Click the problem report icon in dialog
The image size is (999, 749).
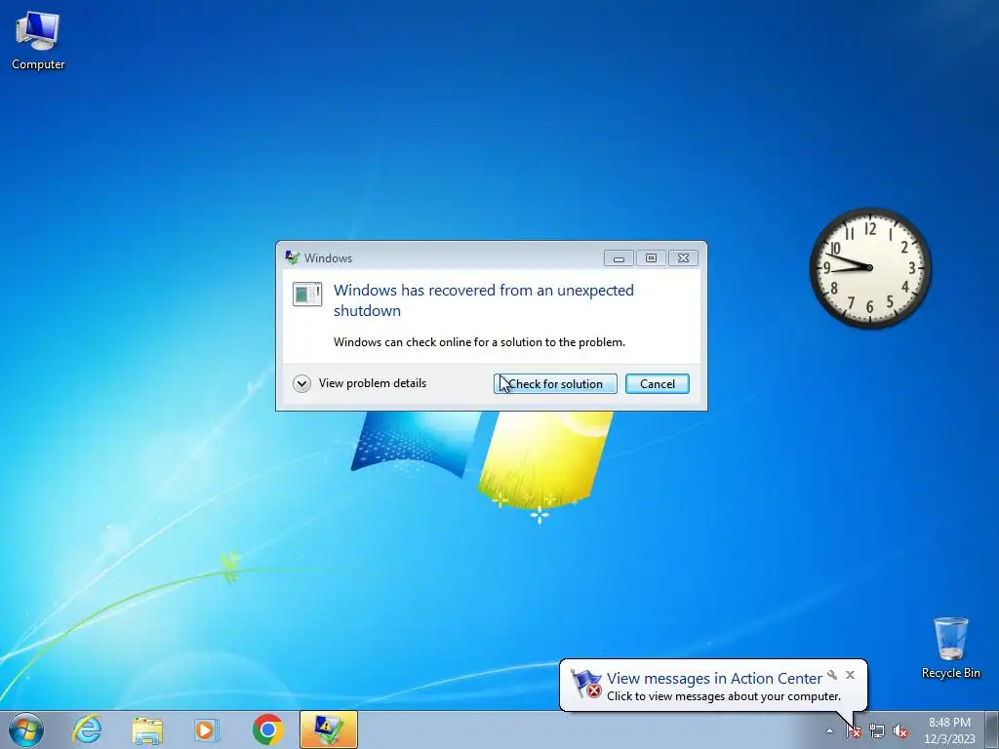(307, 295)
